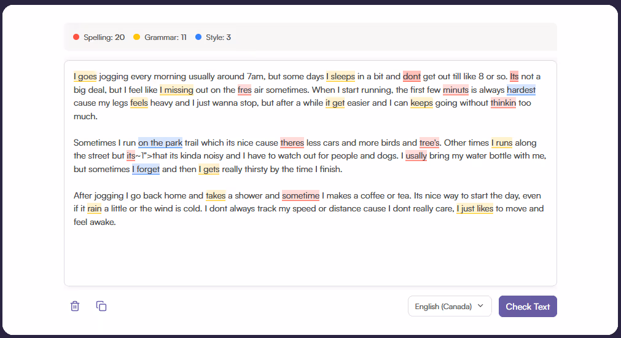Click the highlighted word "feels"
621x338 pixels.
click(139, 103)
